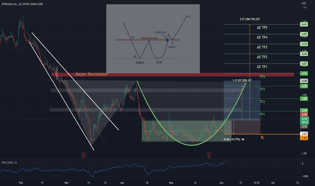Screen dimensions: 315x186
Task: Select the 4.48 price label
Action: pyautogui.click(x=304, y=81)
